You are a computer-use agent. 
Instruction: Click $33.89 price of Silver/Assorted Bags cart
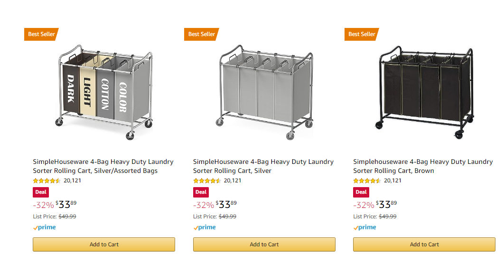click(x=66, y=205)
